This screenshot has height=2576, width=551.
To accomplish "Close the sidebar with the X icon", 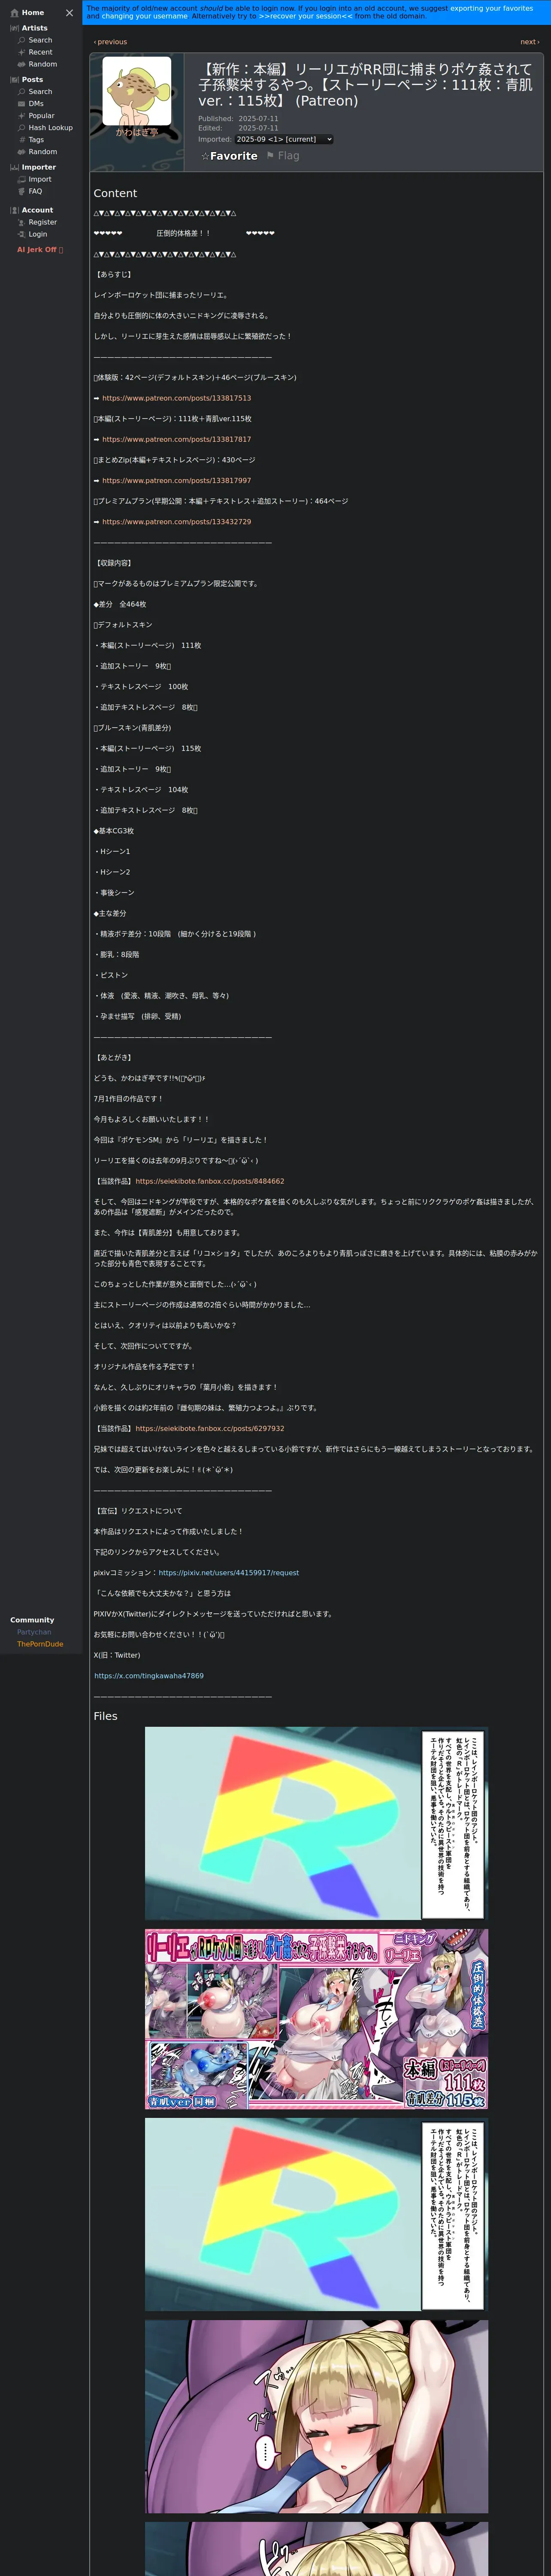I will (69, 13).
